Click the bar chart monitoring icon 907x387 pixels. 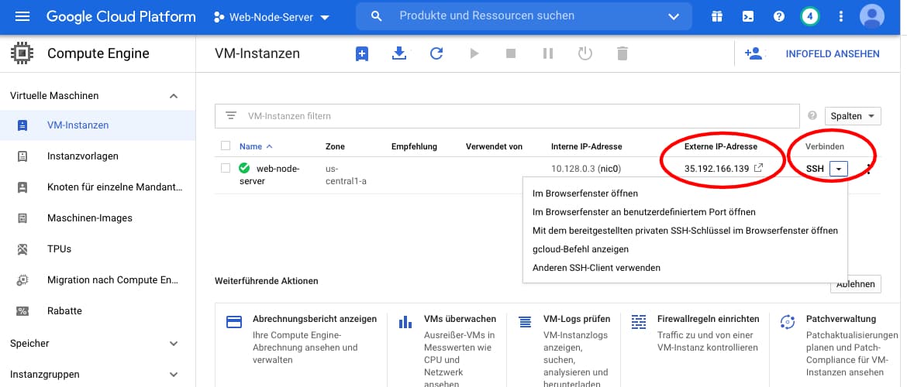[x=405, y=322]
